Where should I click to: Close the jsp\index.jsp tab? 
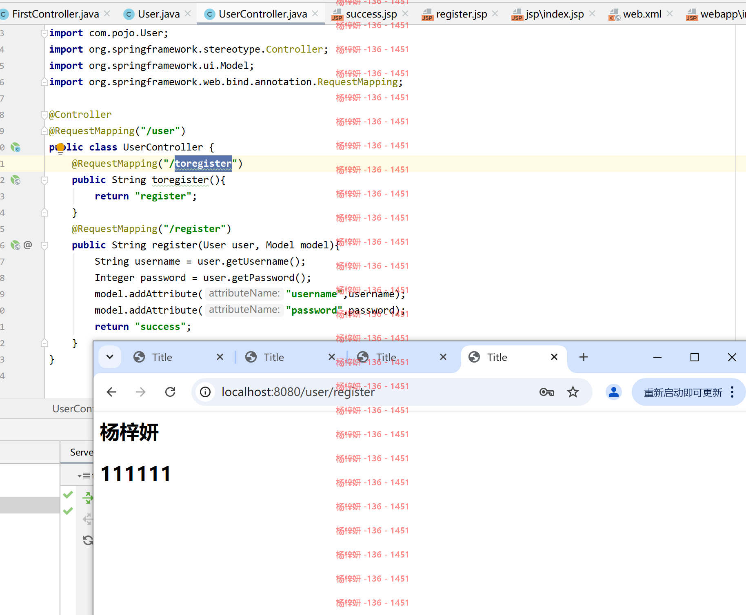tap(592, 14)
